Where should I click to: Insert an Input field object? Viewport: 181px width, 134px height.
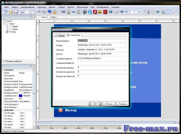132,12
